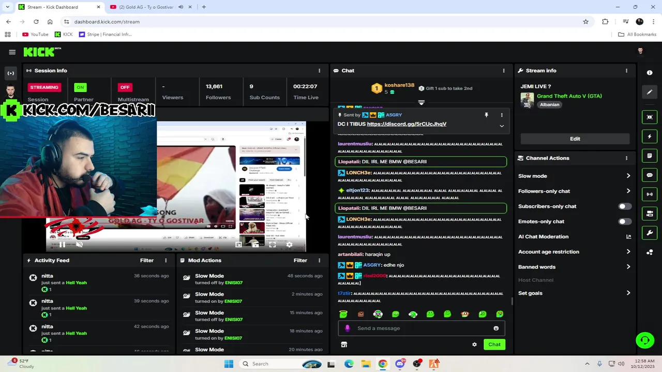Expand Followers-only chat options
The height and width of the screenshot is (372, 662).
[x=628, y=191]
